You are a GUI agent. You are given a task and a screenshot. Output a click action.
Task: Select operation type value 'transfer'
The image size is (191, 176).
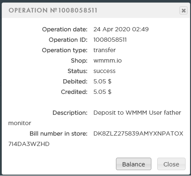104,50
